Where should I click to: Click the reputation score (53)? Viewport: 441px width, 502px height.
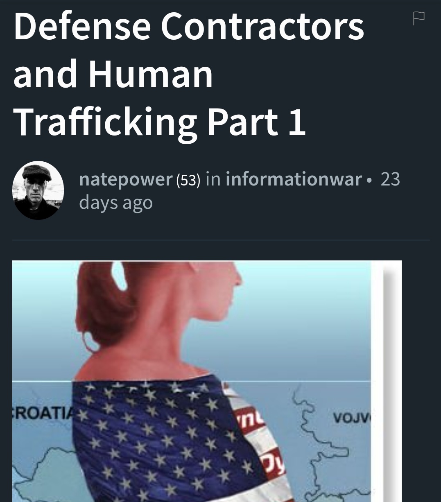point(188,180)
